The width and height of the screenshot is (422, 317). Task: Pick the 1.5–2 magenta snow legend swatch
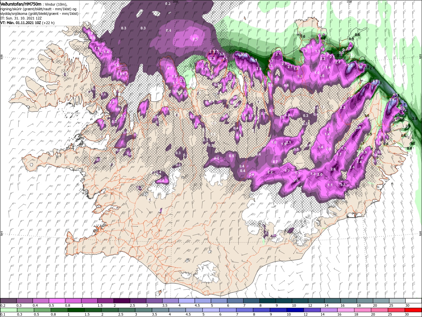(105, 301)
